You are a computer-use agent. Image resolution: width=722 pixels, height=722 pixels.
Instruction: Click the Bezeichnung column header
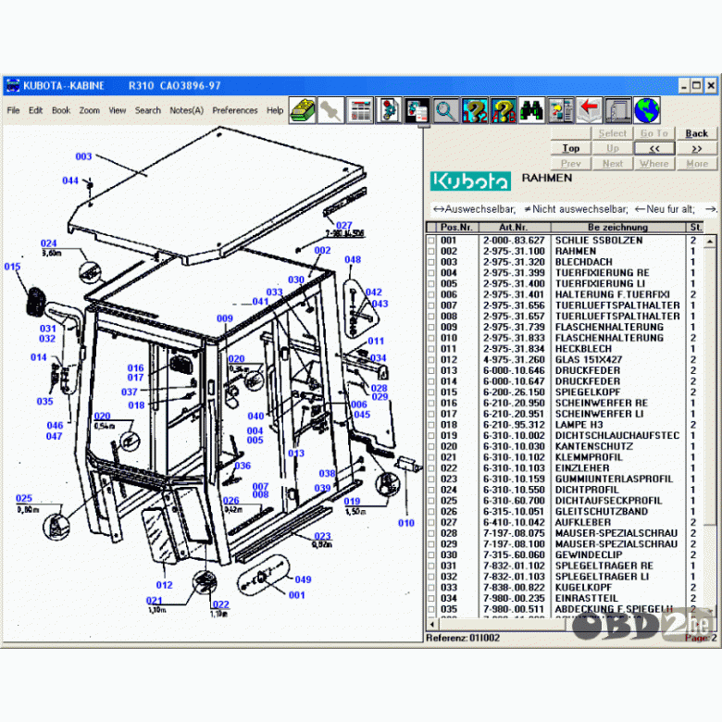point(618,227)
